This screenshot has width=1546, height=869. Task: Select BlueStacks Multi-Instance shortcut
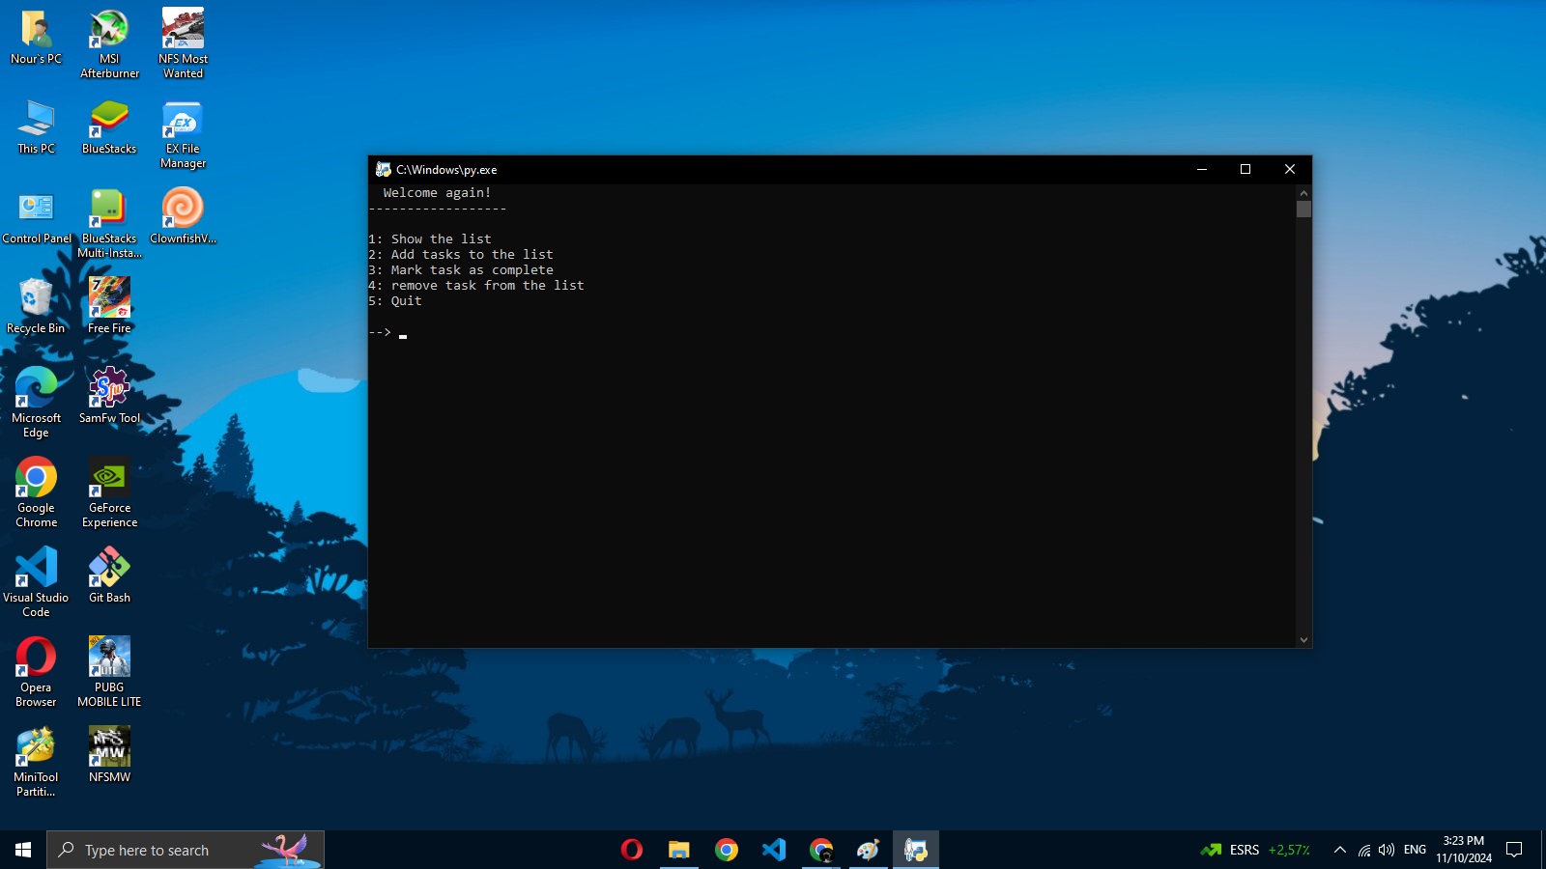tap(109, 224)
